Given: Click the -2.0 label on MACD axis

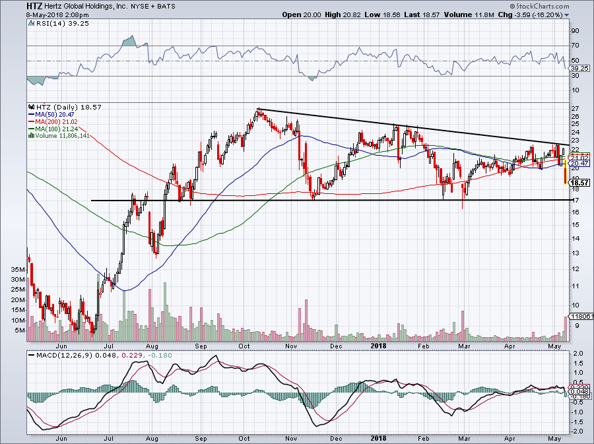Looking at the screenshot, I should [577, 431].
